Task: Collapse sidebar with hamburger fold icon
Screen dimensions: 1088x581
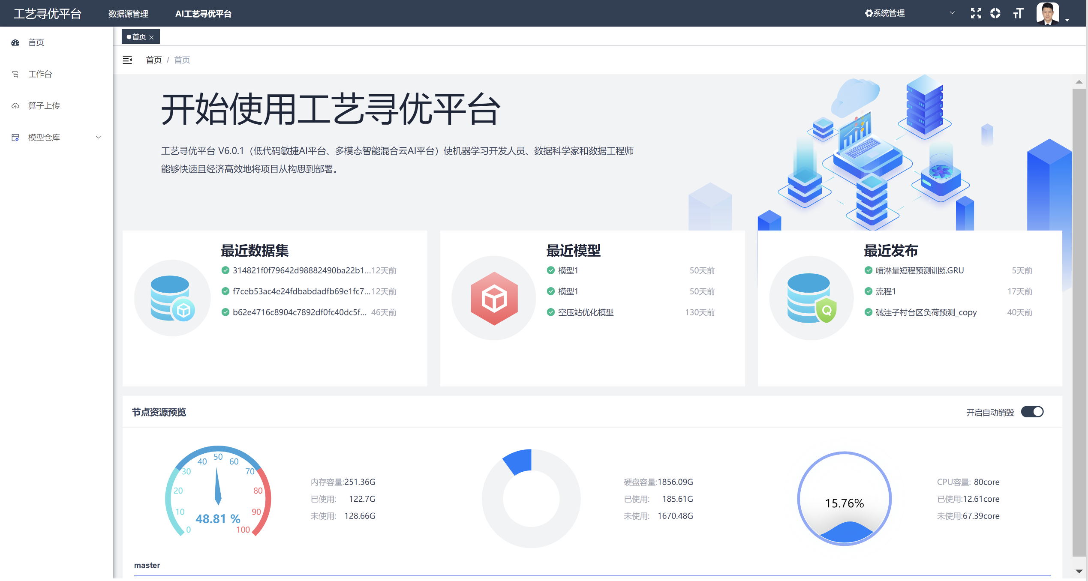Action: pyautogui.click(x=127, y=60)
